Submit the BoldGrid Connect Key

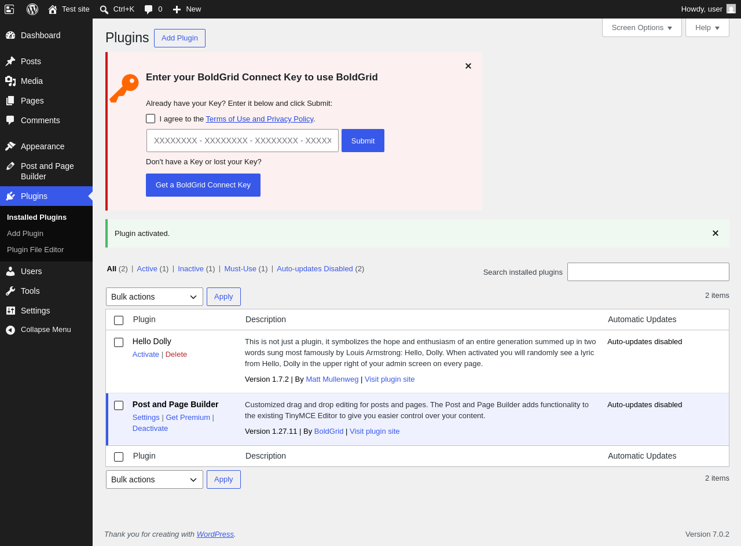(363, 141)
